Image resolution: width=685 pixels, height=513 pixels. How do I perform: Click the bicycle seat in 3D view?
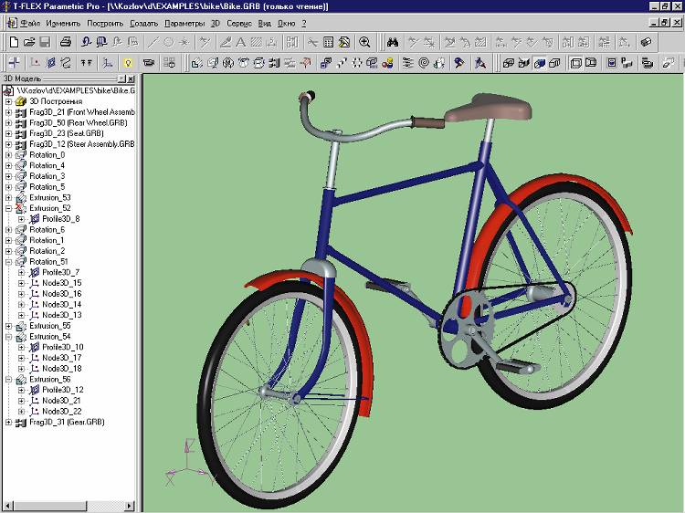coord(489,107)
